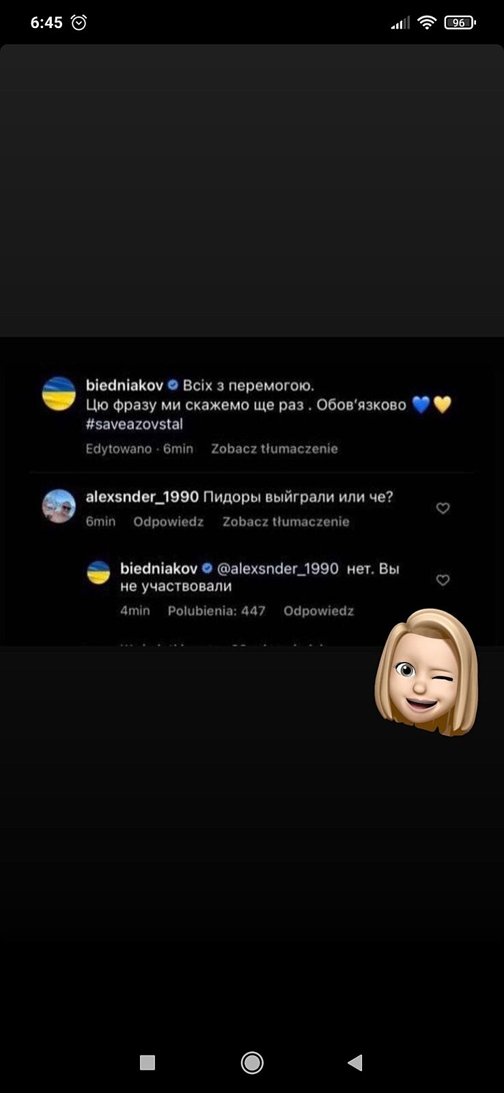Like alexsnder_1990's comment with heart

pos(443,508)
